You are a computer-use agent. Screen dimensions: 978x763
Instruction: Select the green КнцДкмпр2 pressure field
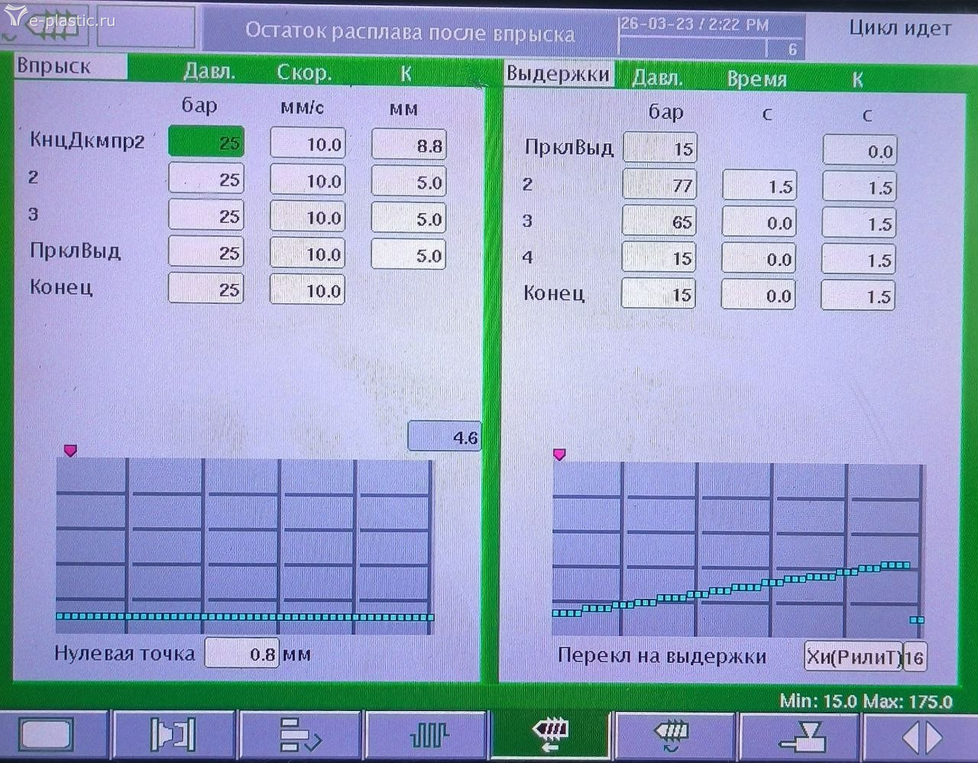pyautogui.click(x=206, y=142)
